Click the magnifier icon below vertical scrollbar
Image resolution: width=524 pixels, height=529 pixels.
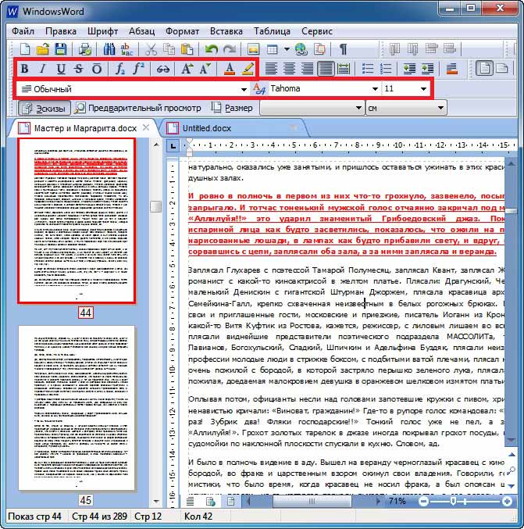[x=512, y=470]
